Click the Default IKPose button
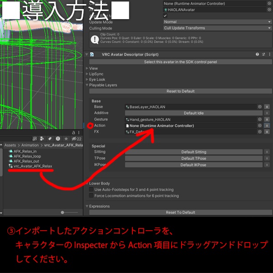The height and width of the screenshot is (273, 273). point(194,165)
